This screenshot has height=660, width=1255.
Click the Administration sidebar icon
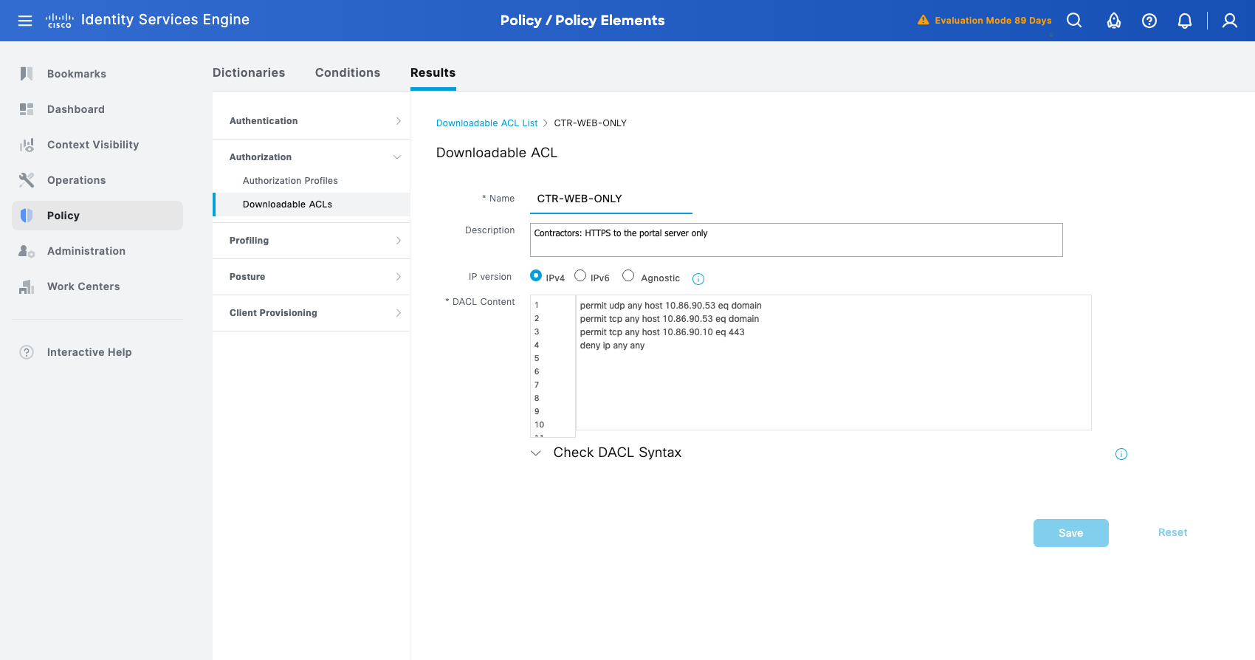point(27,251)
